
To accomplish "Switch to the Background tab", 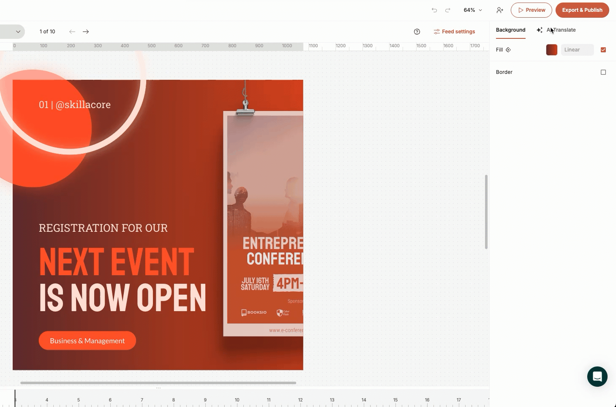I will point(510,30).
